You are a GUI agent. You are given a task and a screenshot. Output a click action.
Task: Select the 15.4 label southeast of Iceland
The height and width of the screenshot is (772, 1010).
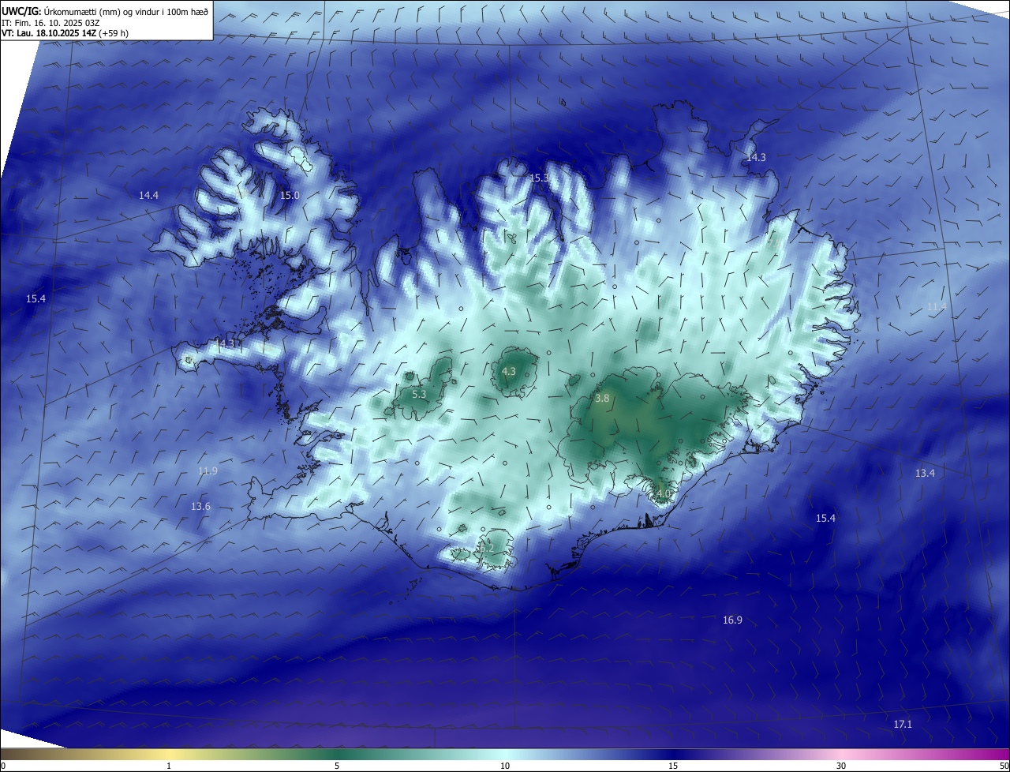point(825,519)
